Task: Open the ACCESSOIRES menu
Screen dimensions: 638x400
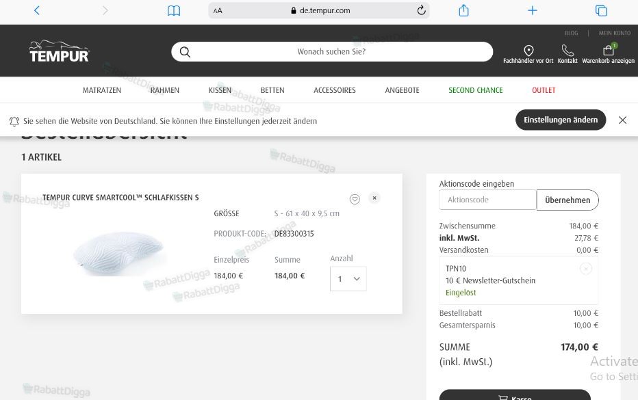Action: (x=335, y=90)
